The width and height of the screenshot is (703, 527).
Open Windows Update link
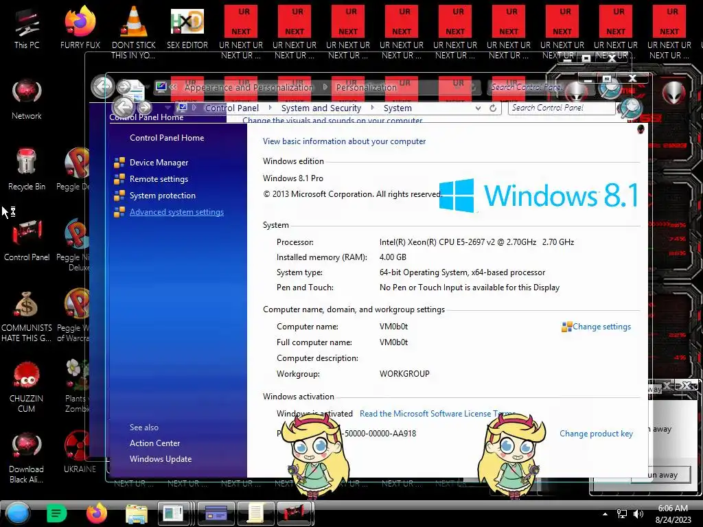[x=161, y=459]
